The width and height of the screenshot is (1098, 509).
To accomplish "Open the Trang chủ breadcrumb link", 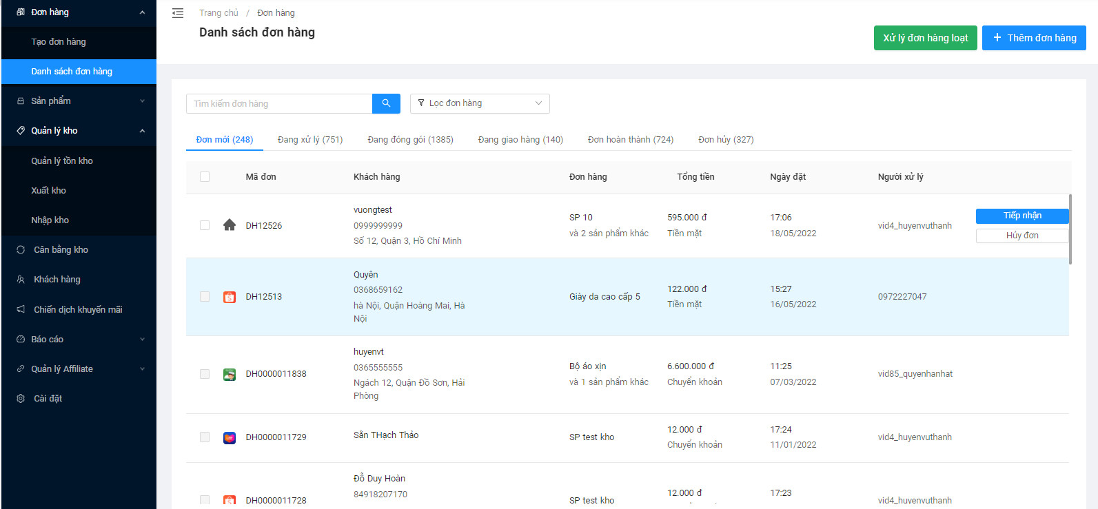I will (x=218, y=13).
